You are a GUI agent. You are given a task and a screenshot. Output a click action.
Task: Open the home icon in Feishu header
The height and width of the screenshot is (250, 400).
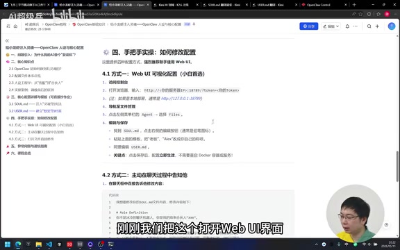(x=15, y=26)
